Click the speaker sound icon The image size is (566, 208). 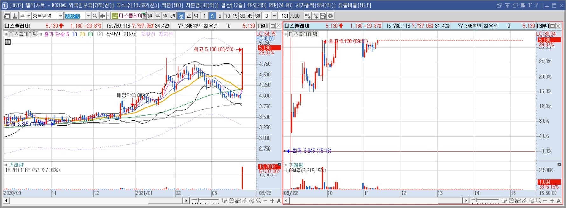pyautogui.click(x=102, y=16)
